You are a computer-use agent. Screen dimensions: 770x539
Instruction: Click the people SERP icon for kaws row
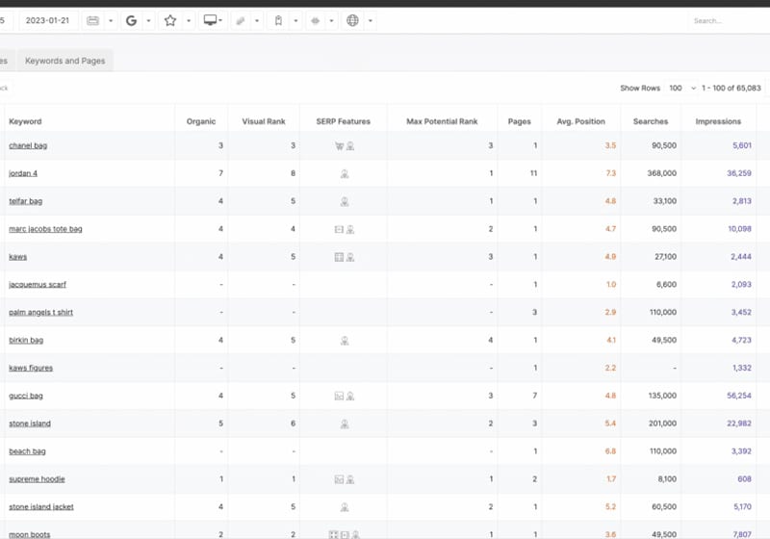coord(350,257)
